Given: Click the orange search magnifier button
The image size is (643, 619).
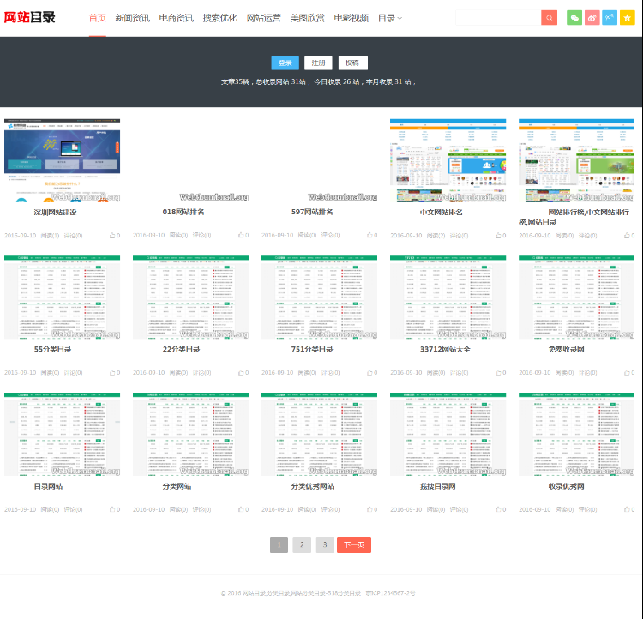Looking at the screenshot, I should tap(549, 18).
